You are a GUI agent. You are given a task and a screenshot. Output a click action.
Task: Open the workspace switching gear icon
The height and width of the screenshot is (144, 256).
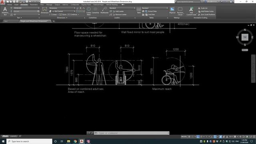[235, 137]
